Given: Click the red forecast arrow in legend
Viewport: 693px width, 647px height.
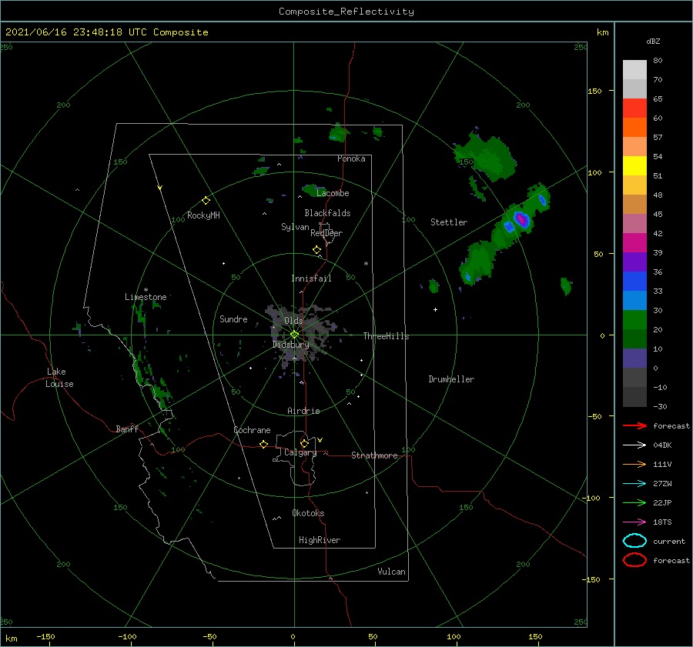Looking at the screenshot, I should click(634, 425).
